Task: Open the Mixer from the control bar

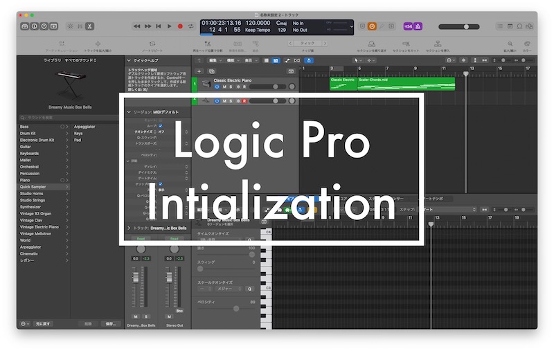Action: pos(80,26)
